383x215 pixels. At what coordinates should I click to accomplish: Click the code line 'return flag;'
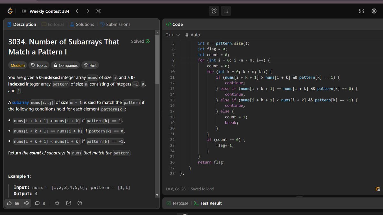(211, 162)
